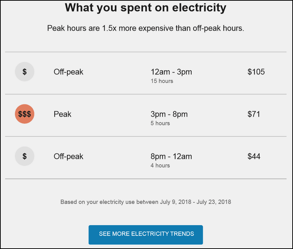Click the 8pm - 12am time range
The height and width of the screenshot is (249, 293).
point(171,156)
